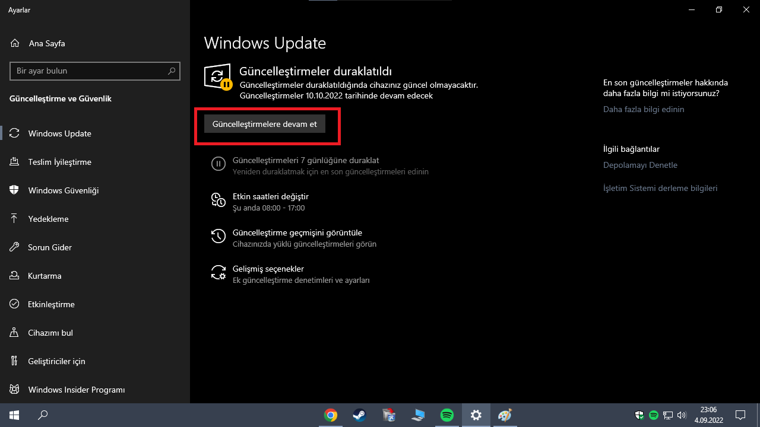The image size is (760, 427).
Task: Click the magnifier icon in settings search box
Action: click(x=172, y=71)
